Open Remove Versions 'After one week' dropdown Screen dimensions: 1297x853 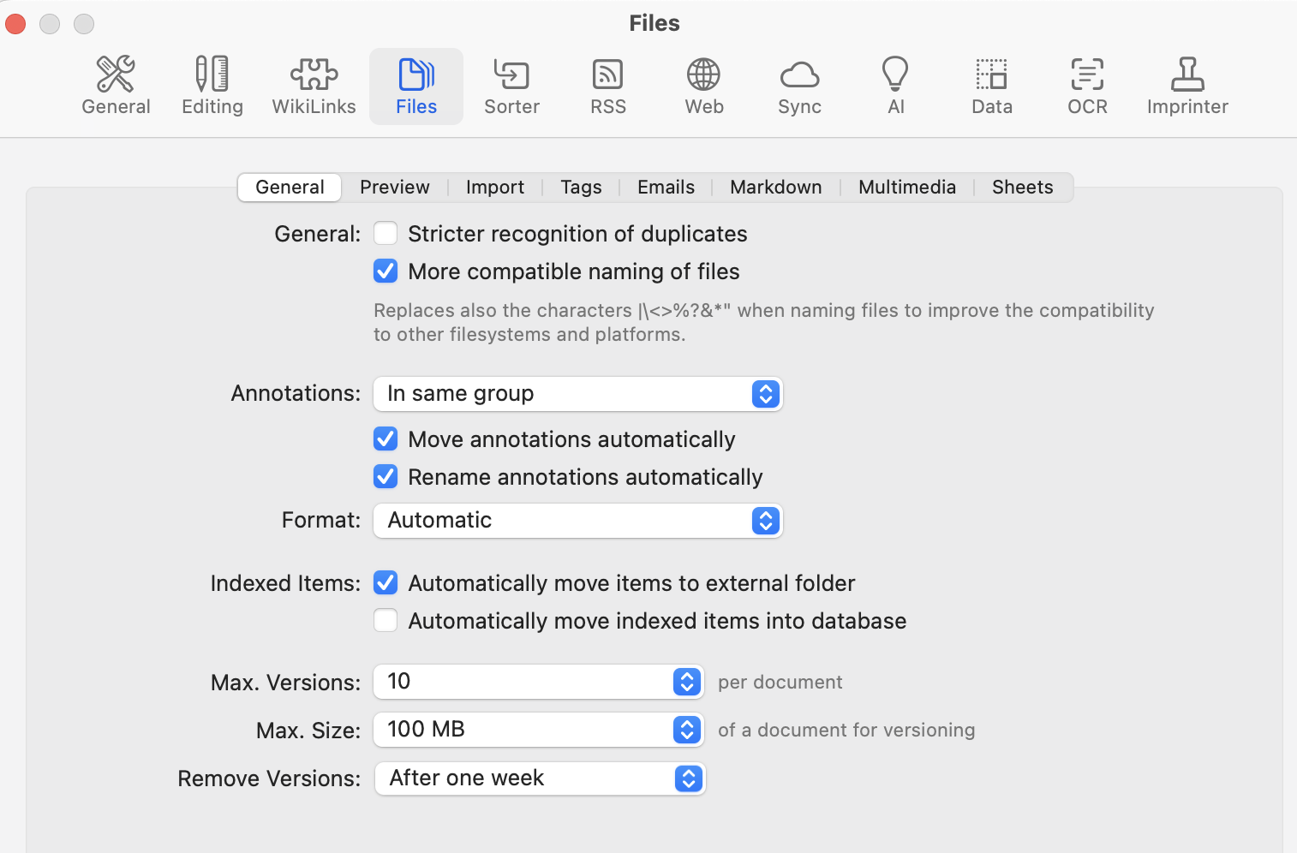(540, 778)
